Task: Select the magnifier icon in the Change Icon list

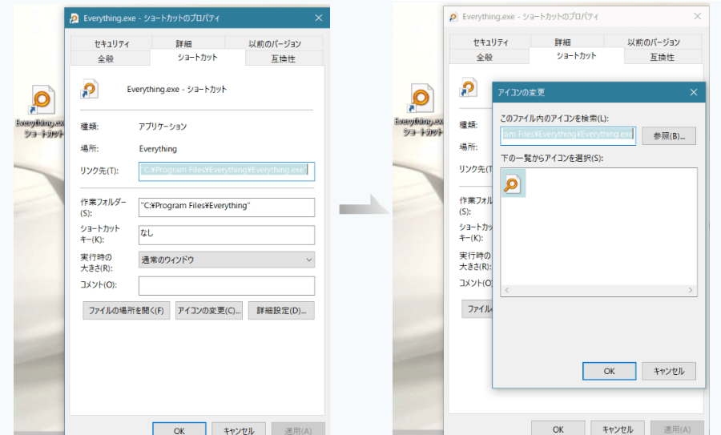Action: tap(513, 183)
